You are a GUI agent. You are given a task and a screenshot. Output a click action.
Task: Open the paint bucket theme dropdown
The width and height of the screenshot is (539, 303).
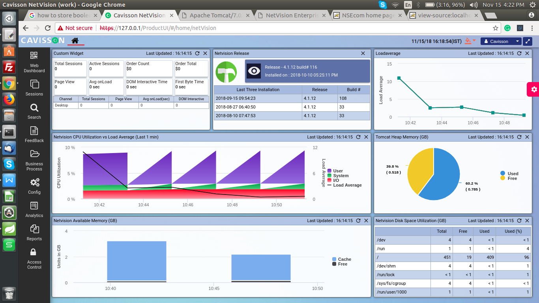click(470, 41)
